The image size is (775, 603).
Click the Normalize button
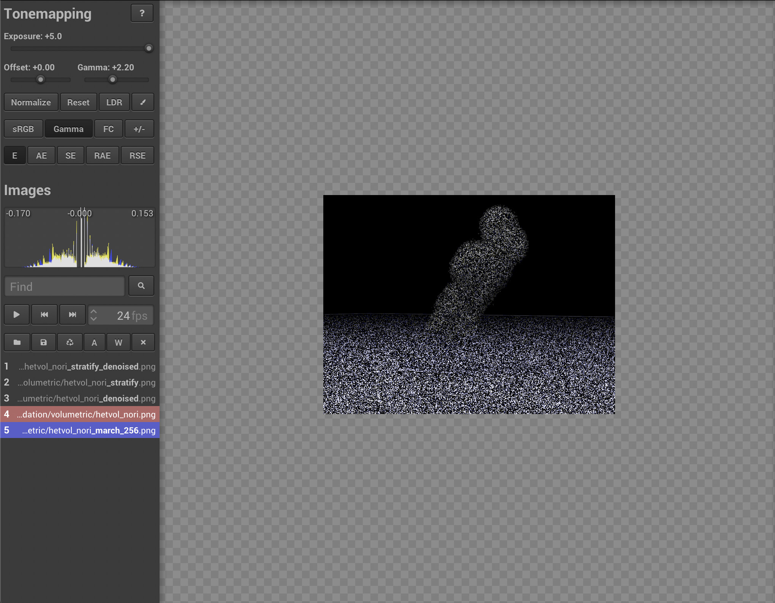click(31, 102)
